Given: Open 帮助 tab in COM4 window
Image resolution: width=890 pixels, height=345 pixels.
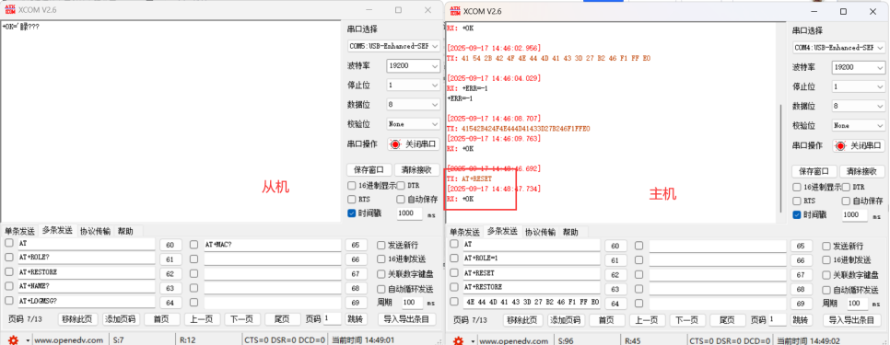Looking at the screenshot, I should point(570,232).
